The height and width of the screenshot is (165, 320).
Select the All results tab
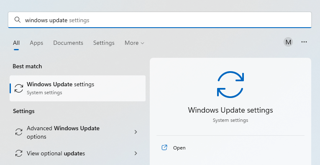click(x=16, y=43)
